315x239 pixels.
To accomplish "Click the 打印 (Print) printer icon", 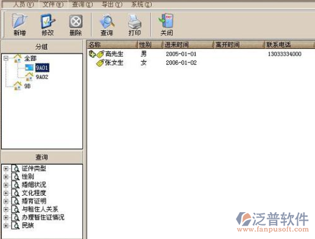I will (135, 21).
